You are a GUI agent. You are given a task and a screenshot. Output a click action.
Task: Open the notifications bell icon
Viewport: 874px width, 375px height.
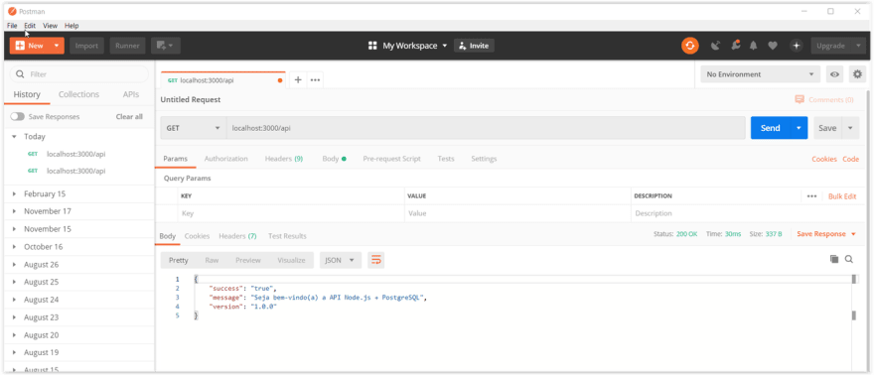pos(754,46)
